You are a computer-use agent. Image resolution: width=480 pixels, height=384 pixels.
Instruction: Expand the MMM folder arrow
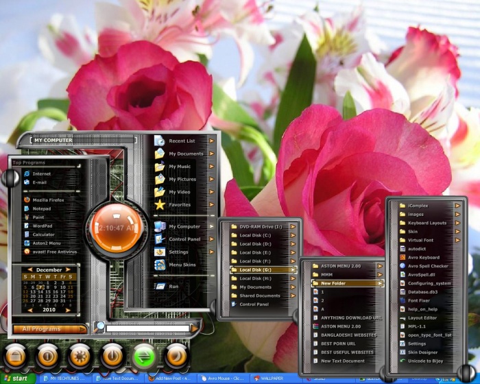click(380, 275)
